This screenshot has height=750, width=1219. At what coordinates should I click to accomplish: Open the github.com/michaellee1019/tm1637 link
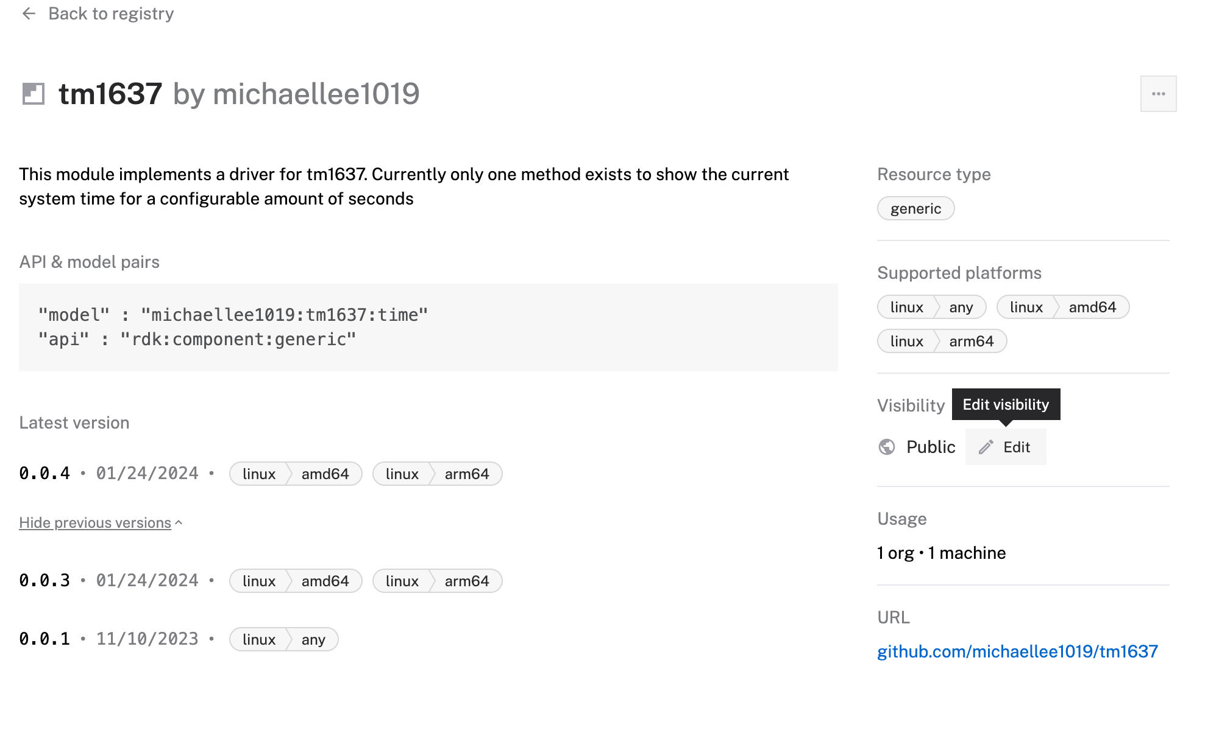click(1017, 652)
